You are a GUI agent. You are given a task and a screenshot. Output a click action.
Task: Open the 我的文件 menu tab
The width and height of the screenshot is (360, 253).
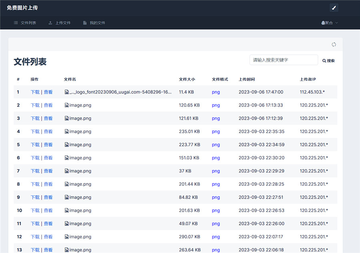pyautogui.click(x=94, y=23)
